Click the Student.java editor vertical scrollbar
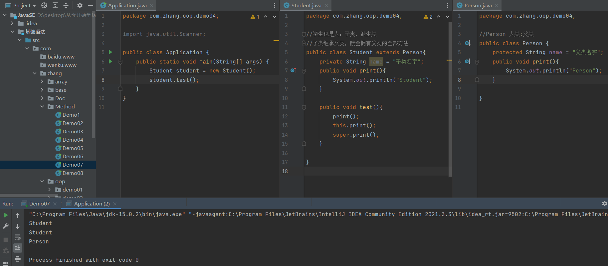This screenshot has height=266, width=608. click(450, 99)
